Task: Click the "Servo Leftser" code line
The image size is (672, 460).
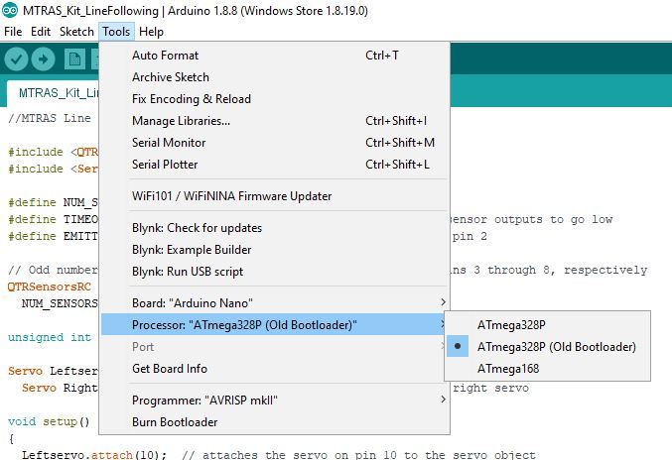Action: pos(54,371)
